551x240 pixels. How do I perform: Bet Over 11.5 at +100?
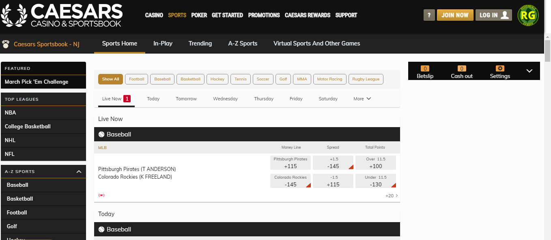(376, 163)
